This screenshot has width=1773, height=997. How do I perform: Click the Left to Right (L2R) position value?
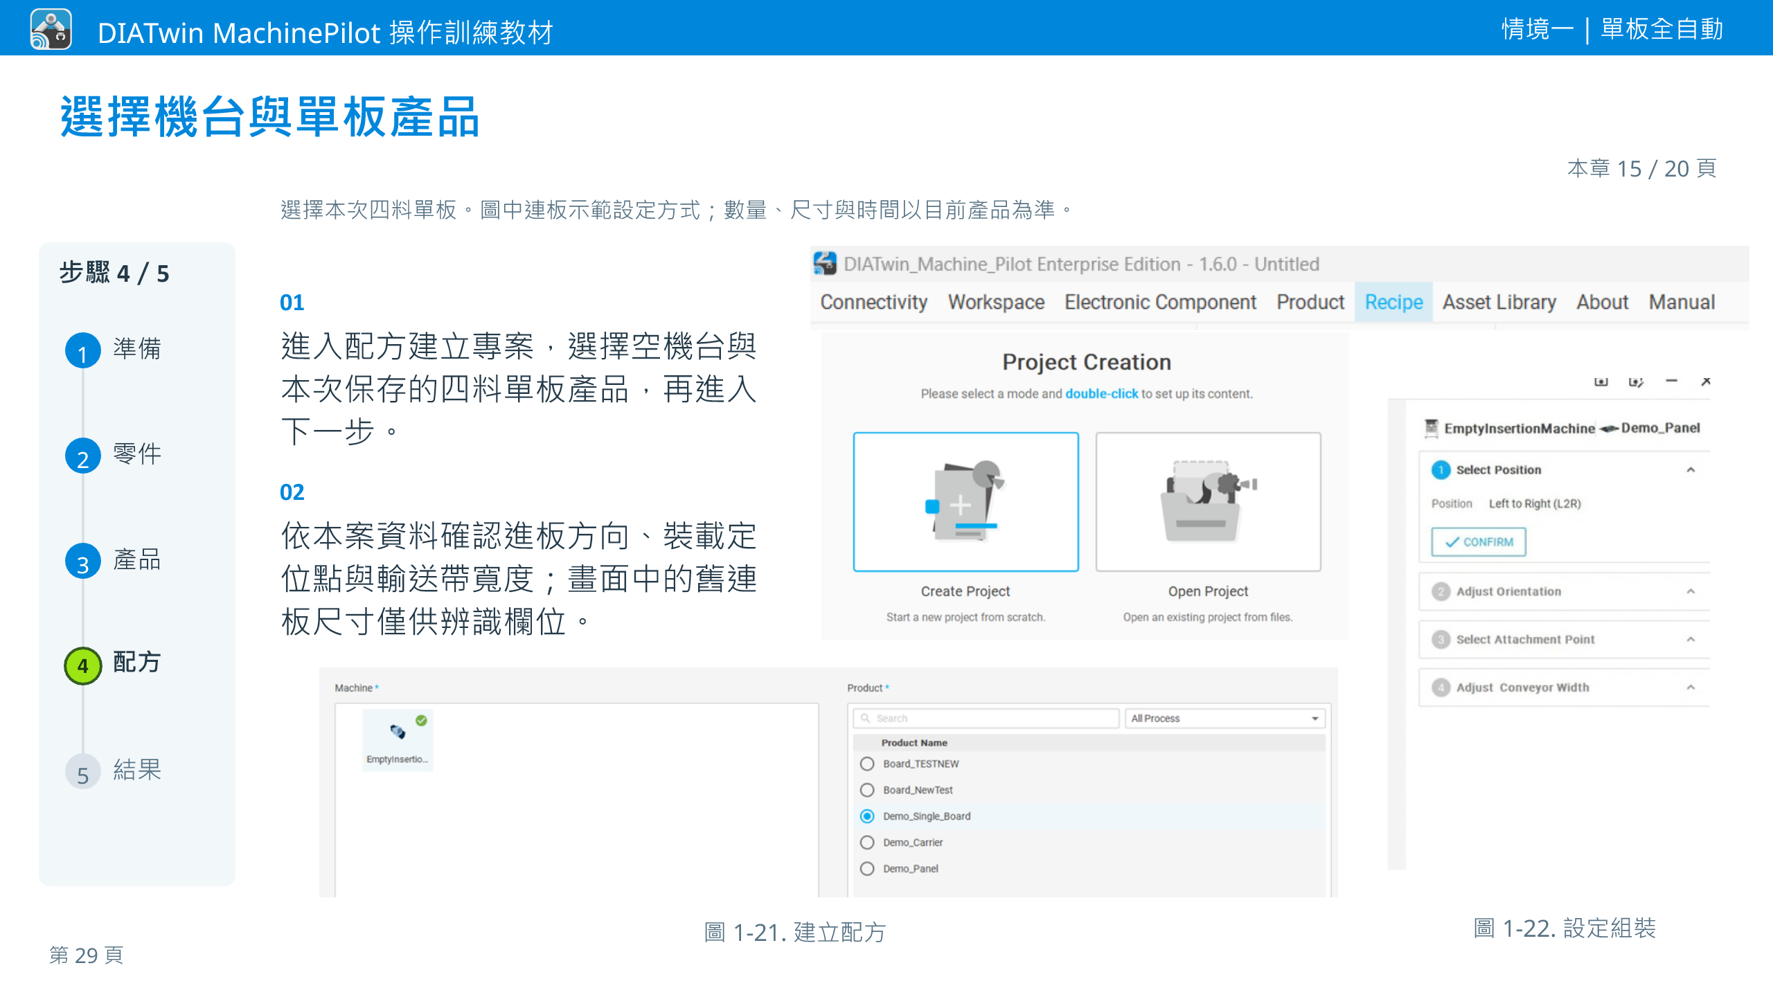[x=1535, y=504]
